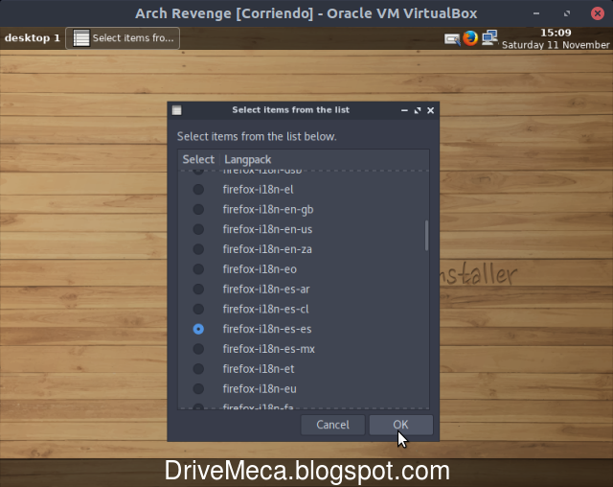Select the firefox-i18n-en-gb radio button
This screenshot has width=613, height=487.
(198, 210)
